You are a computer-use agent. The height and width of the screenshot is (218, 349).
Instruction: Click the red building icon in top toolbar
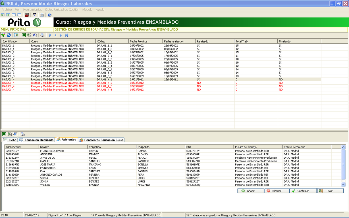[27, 15]
